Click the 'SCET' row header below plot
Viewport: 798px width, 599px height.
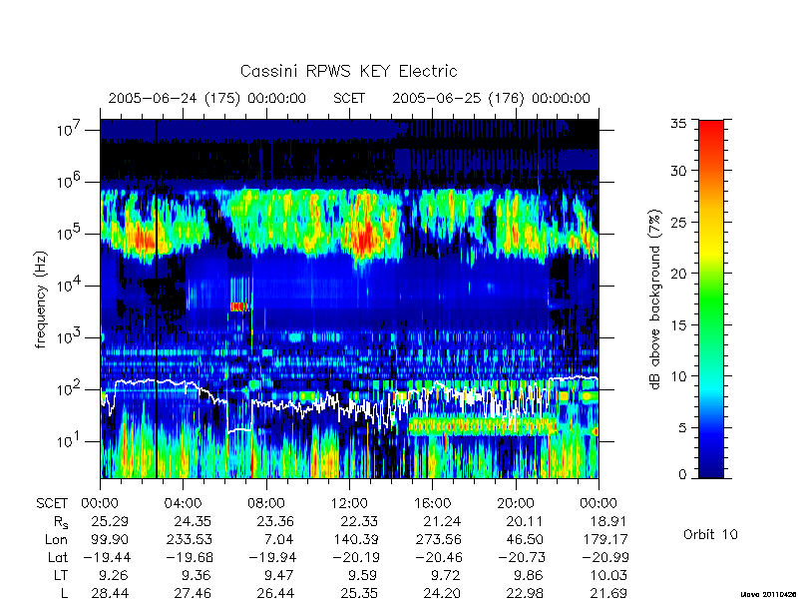pos(52,504)
